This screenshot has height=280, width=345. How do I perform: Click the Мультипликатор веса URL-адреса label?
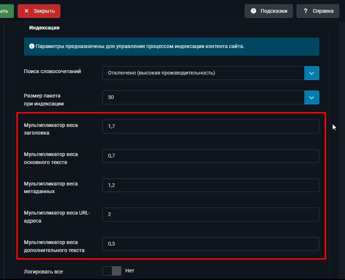pos(57,217)
